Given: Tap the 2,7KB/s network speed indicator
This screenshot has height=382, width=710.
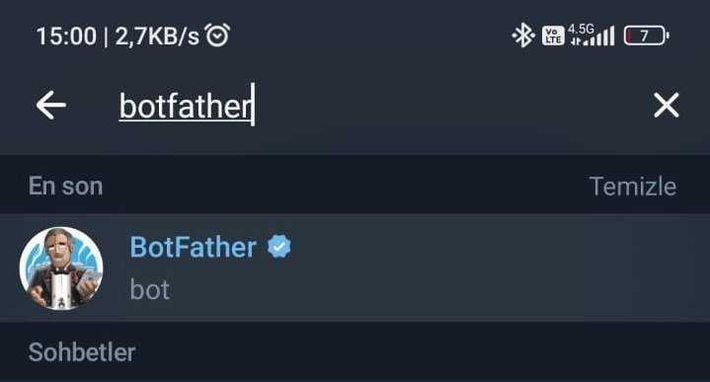Looking at the screenshot, I should [157, 37].
